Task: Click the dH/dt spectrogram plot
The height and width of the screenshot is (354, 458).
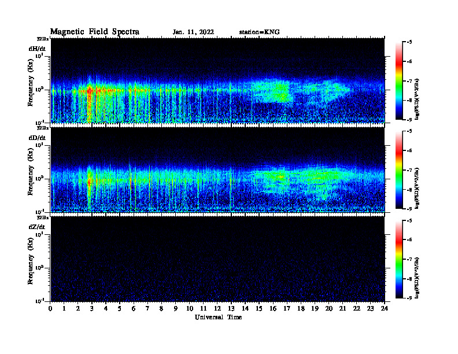Action: click(x=217, y=80)
